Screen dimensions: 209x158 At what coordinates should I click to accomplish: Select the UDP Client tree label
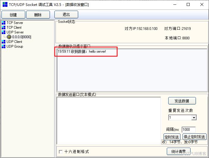coord(14,42)
